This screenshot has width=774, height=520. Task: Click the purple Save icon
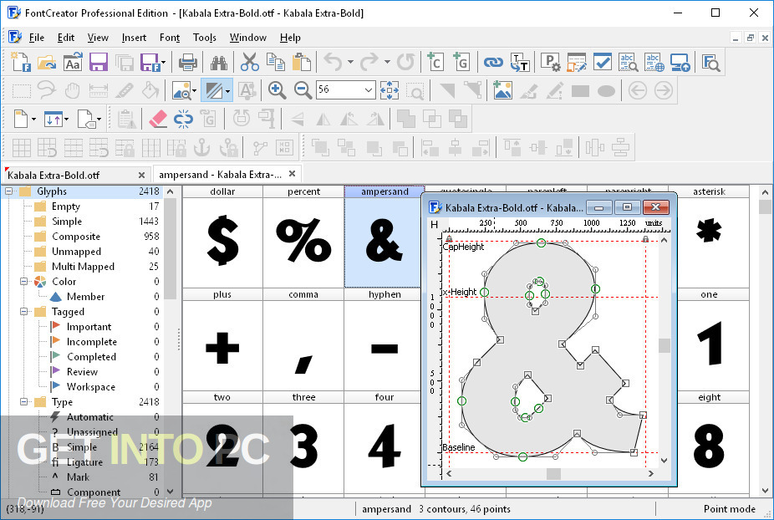point(99,62)
